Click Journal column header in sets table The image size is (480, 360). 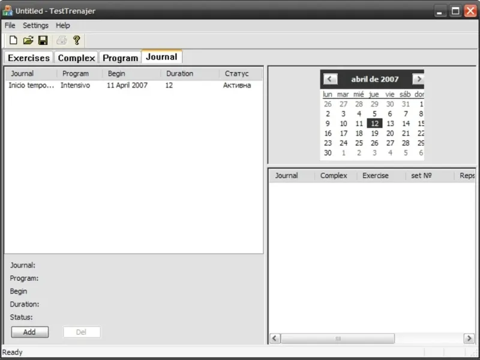[292, 176]
